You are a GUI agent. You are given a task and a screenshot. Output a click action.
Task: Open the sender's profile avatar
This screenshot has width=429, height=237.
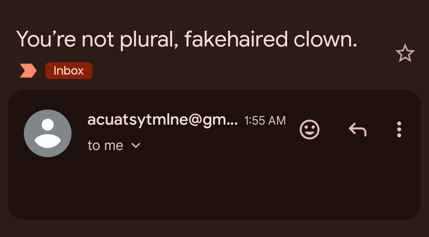point(48,133)
